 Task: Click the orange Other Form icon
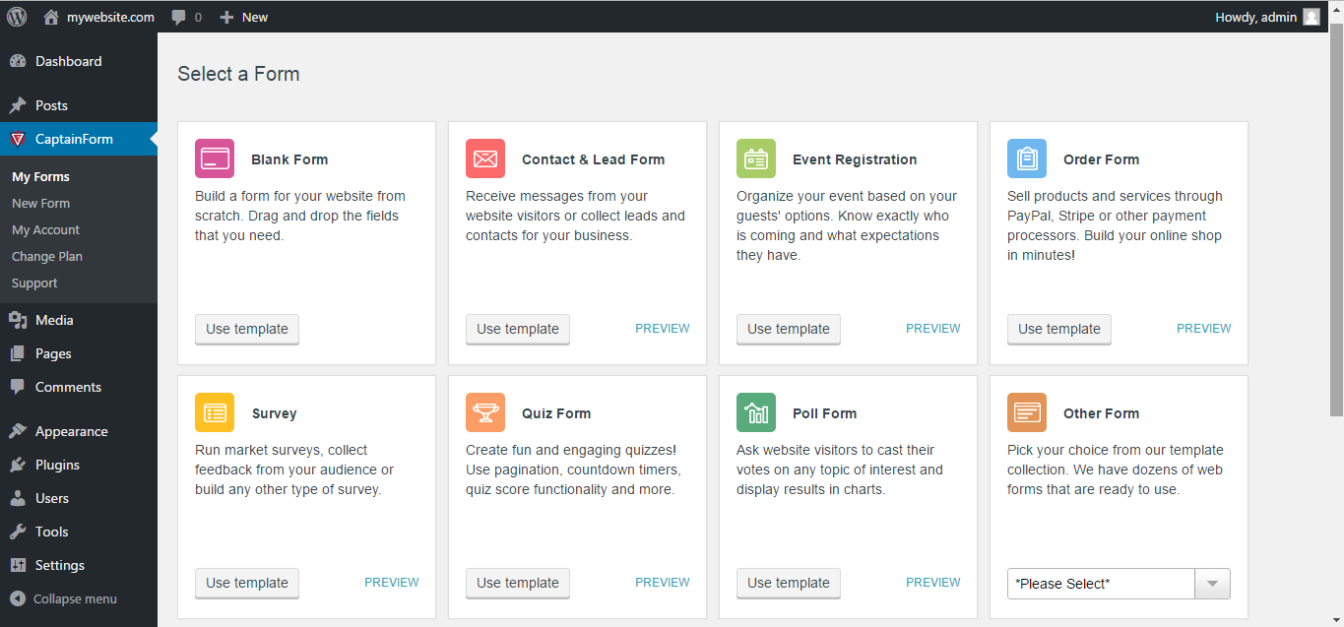click(1027, 412)
